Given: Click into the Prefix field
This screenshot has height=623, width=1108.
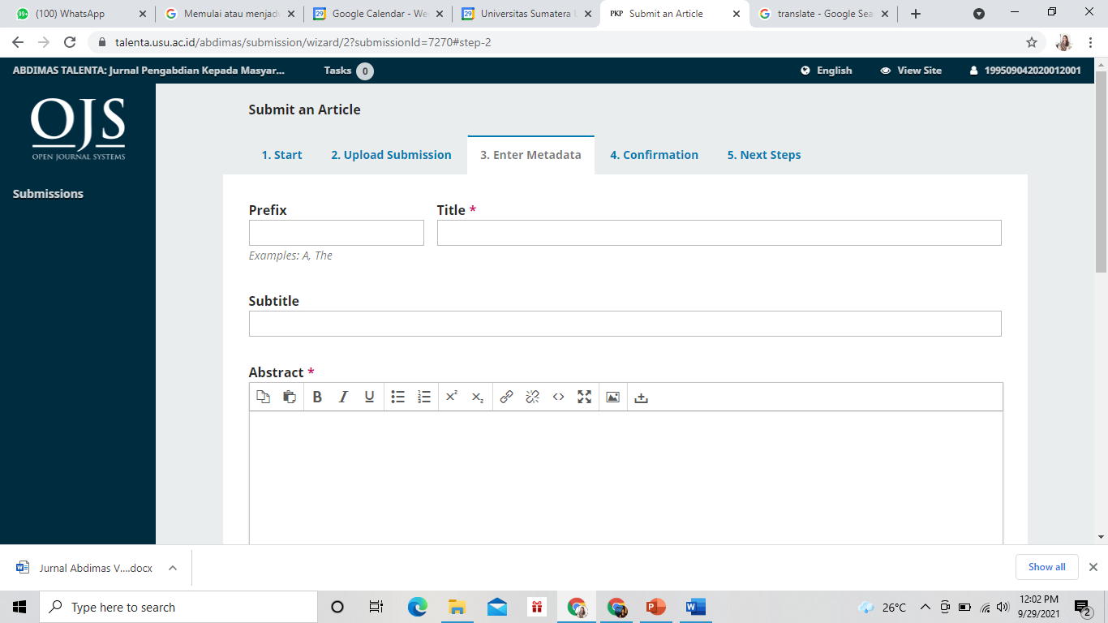Looking at the screenshot, I should click(x=336, y=233).
